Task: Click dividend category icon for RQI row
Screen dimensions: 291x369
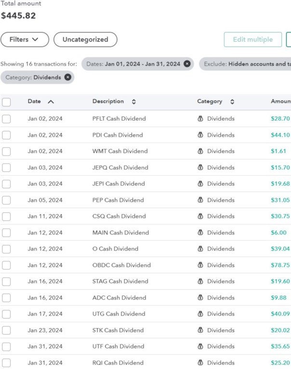Action: point(200,363)
